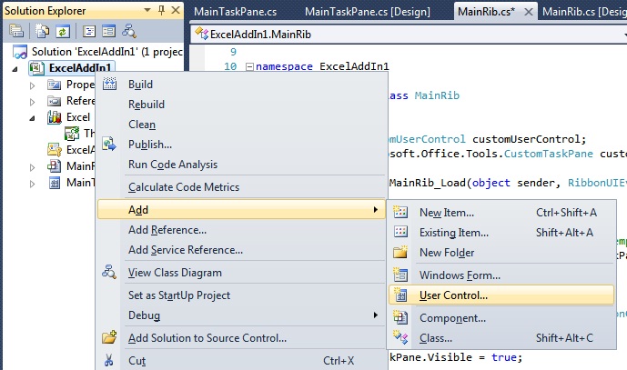Select Build from the context menu
The width and height of the screenshot is (627, 370).
click(x=241, y=85)
